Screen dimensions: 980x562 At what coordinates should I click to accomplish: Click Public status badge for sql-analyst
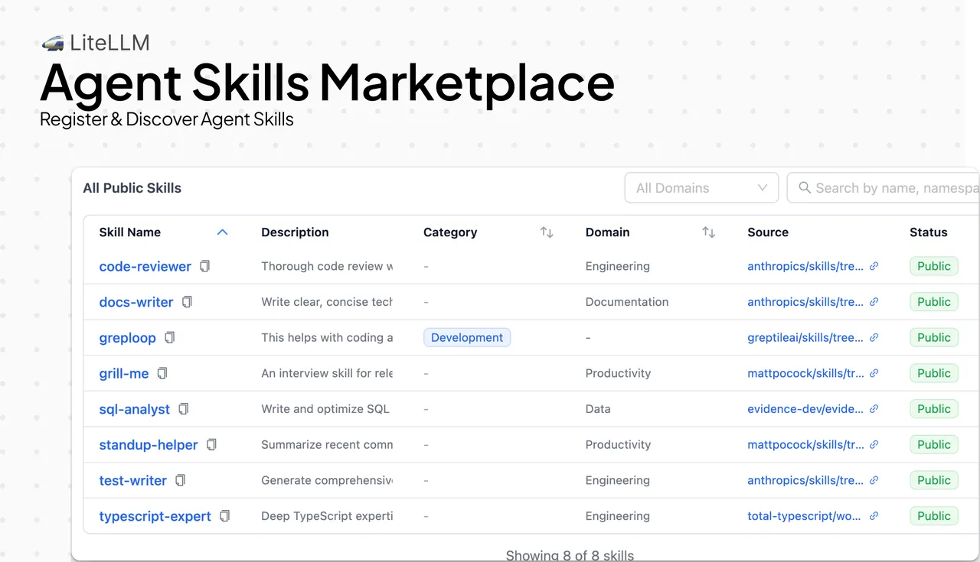point(934,409)
